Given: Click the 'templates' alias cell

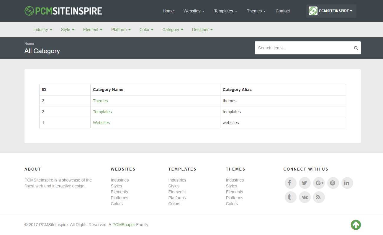Looking at the screenshot, I should pyautogui.click(x=283, y=112).
